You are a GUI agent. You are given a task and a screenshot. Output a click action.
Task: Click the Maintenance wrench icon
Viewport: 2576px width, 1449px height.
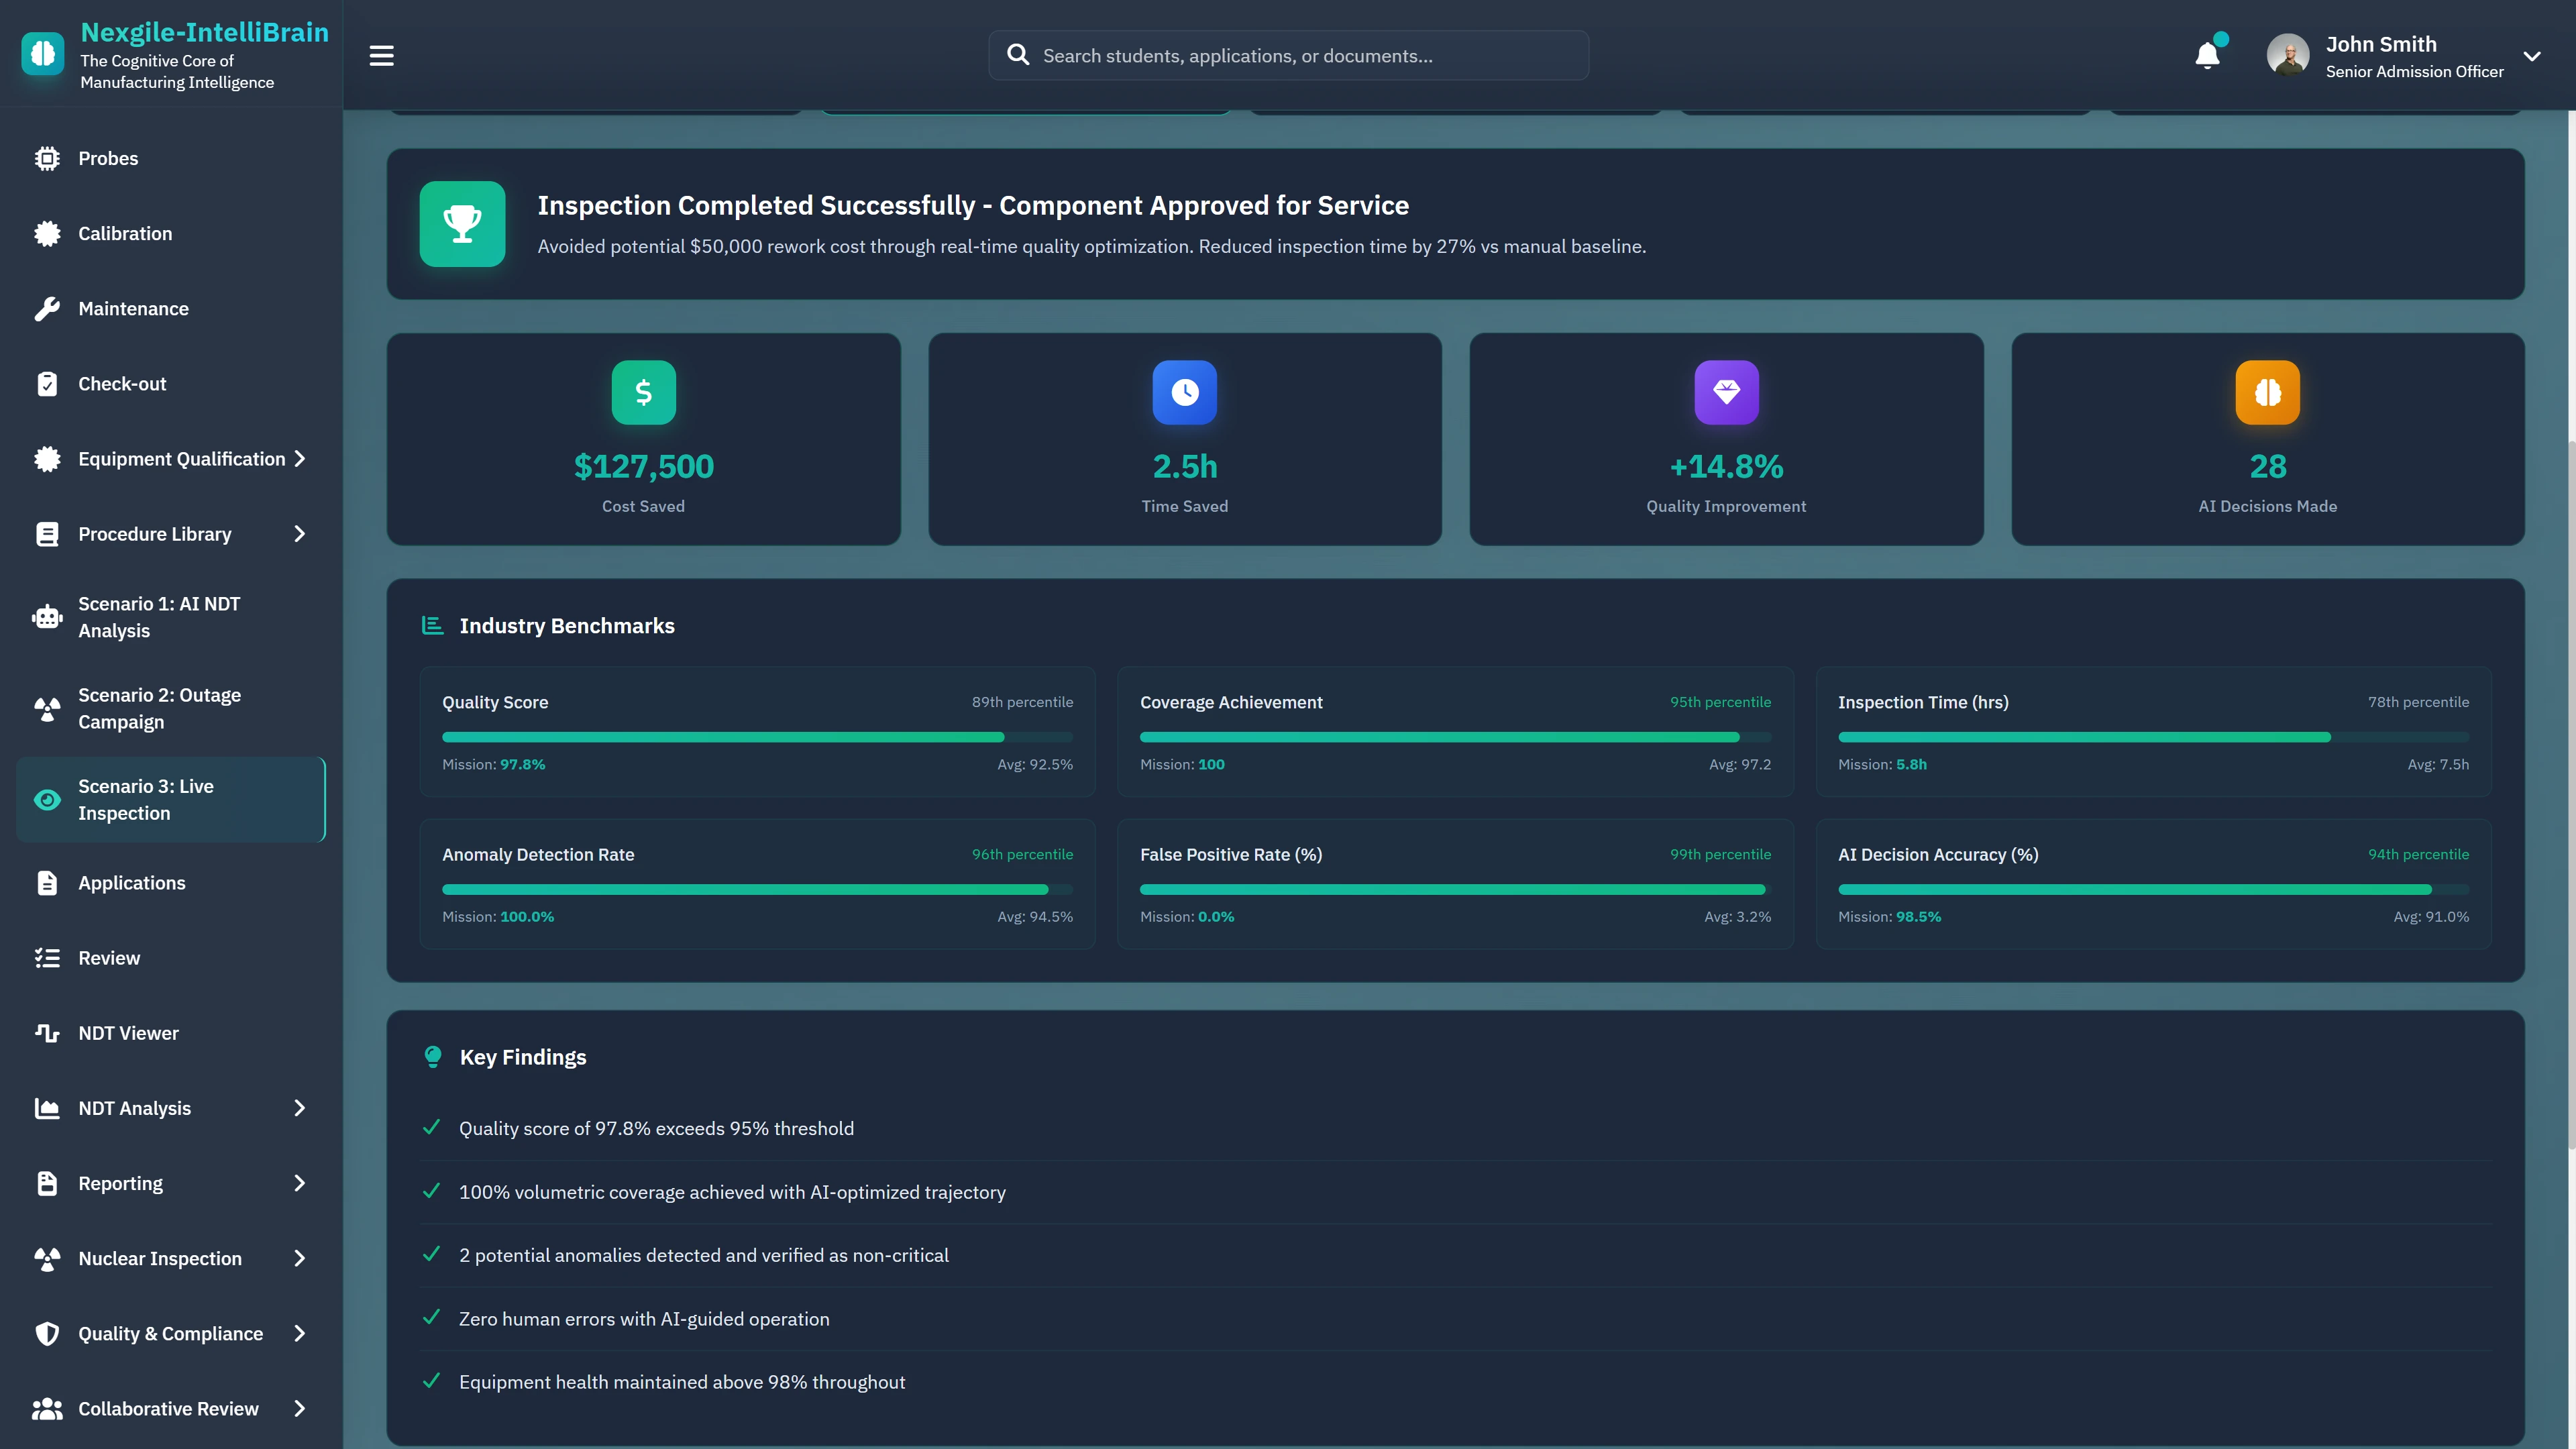47,308
